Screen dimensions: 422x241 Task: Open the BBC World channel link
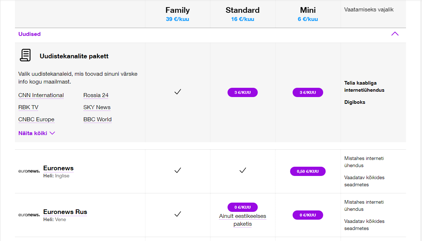point(97,119)
